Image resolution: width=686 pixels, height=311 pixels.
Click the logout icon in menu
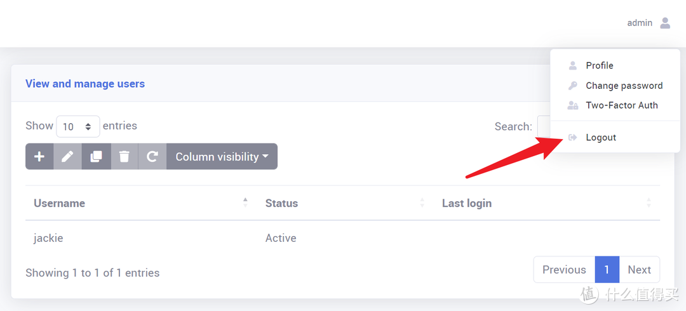point(573,138)
